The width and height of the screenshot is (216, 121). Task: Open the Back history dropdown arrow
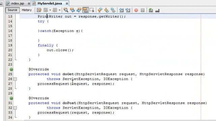click(50, 10)
